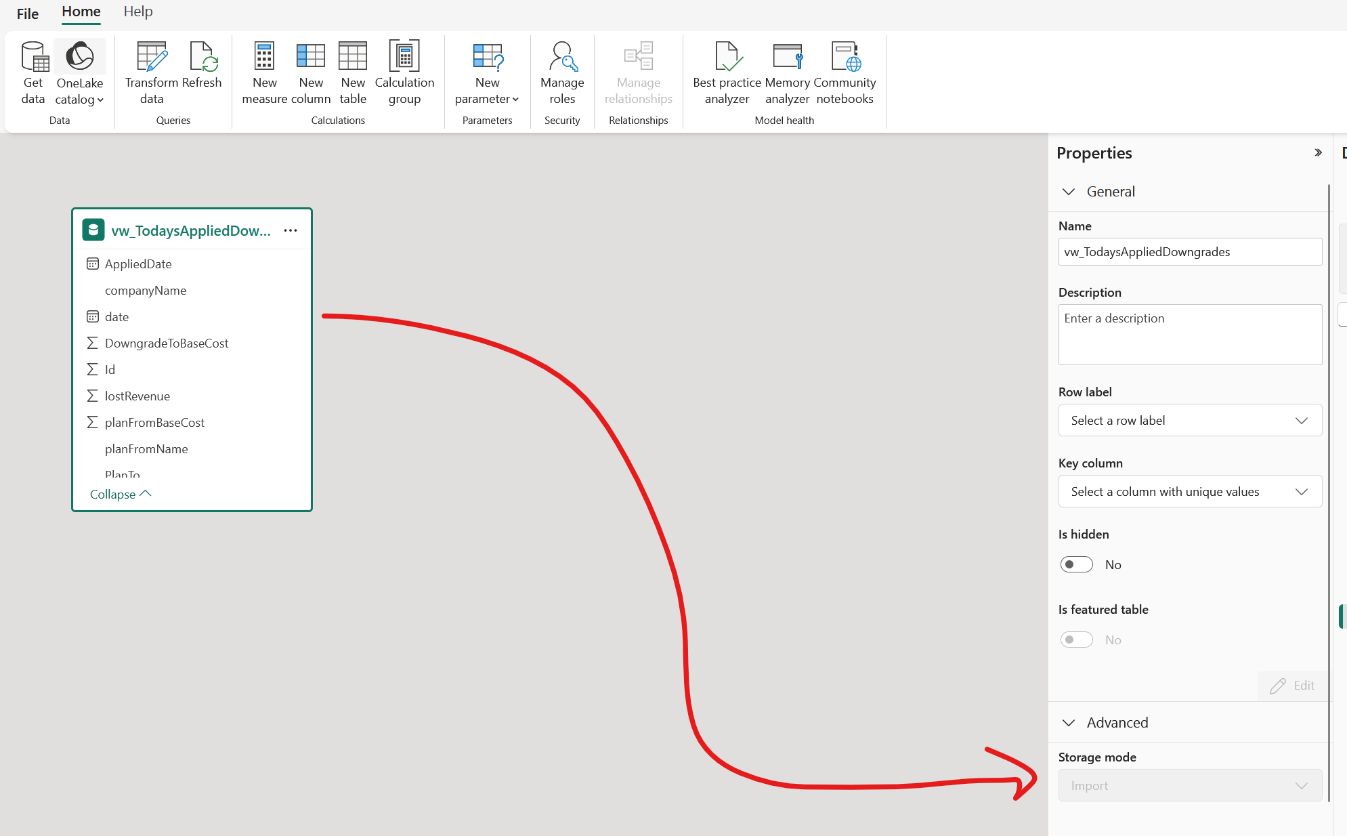Click the Description text area
Image resolution: width=1347 pixels, height=836 pixels.
pos(1190,335)
